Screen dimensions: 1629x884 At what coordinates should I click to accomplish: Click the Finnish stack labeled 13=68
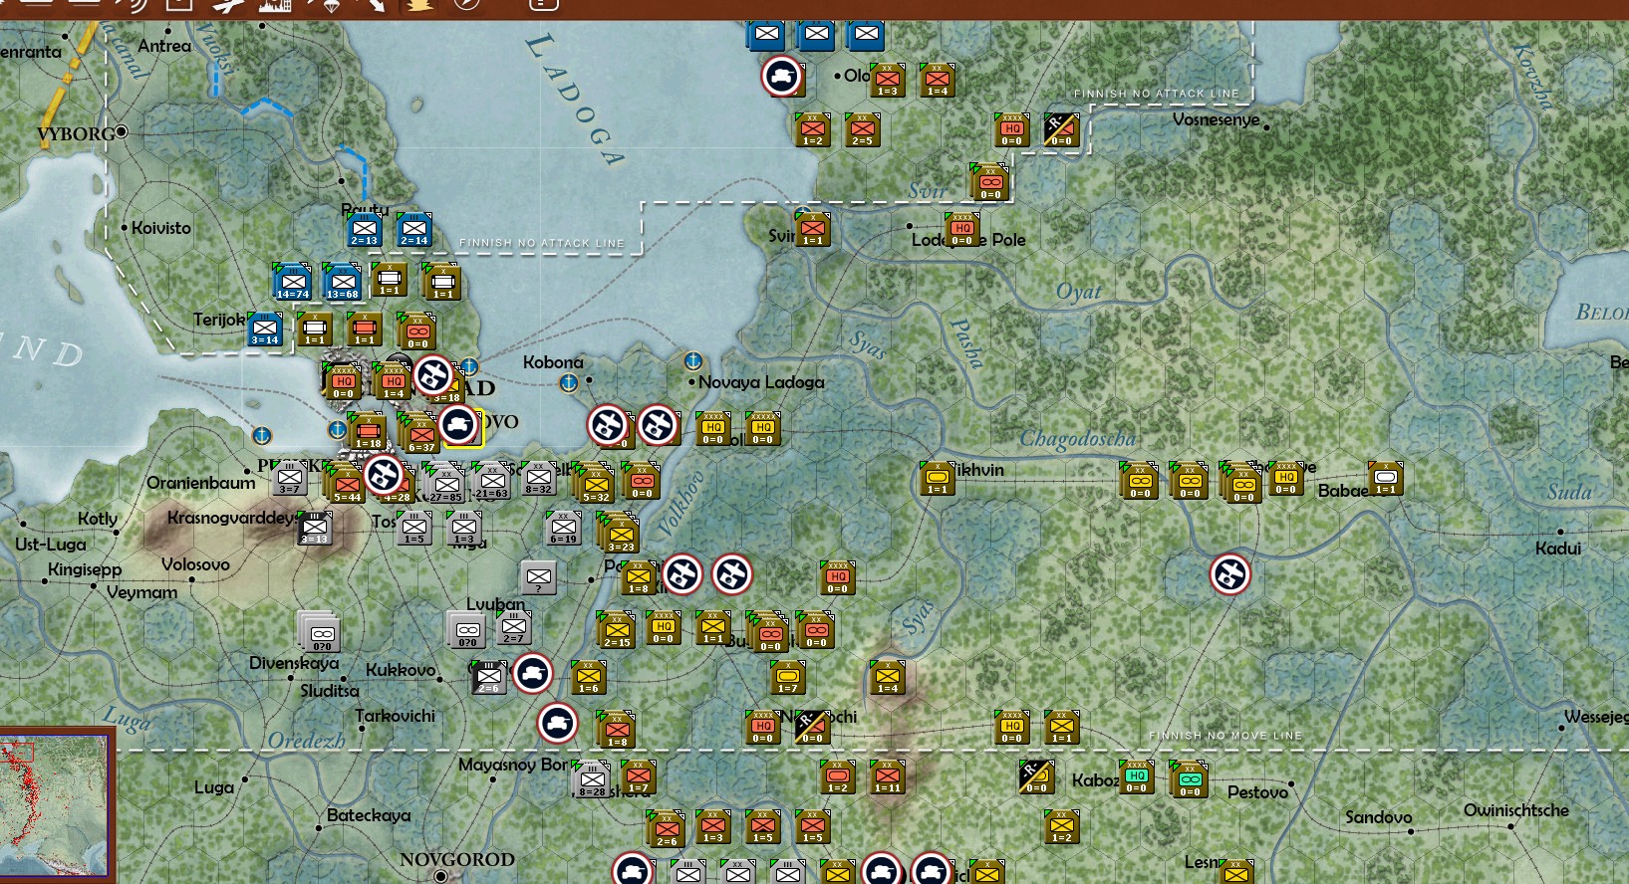tap(343, 283)
